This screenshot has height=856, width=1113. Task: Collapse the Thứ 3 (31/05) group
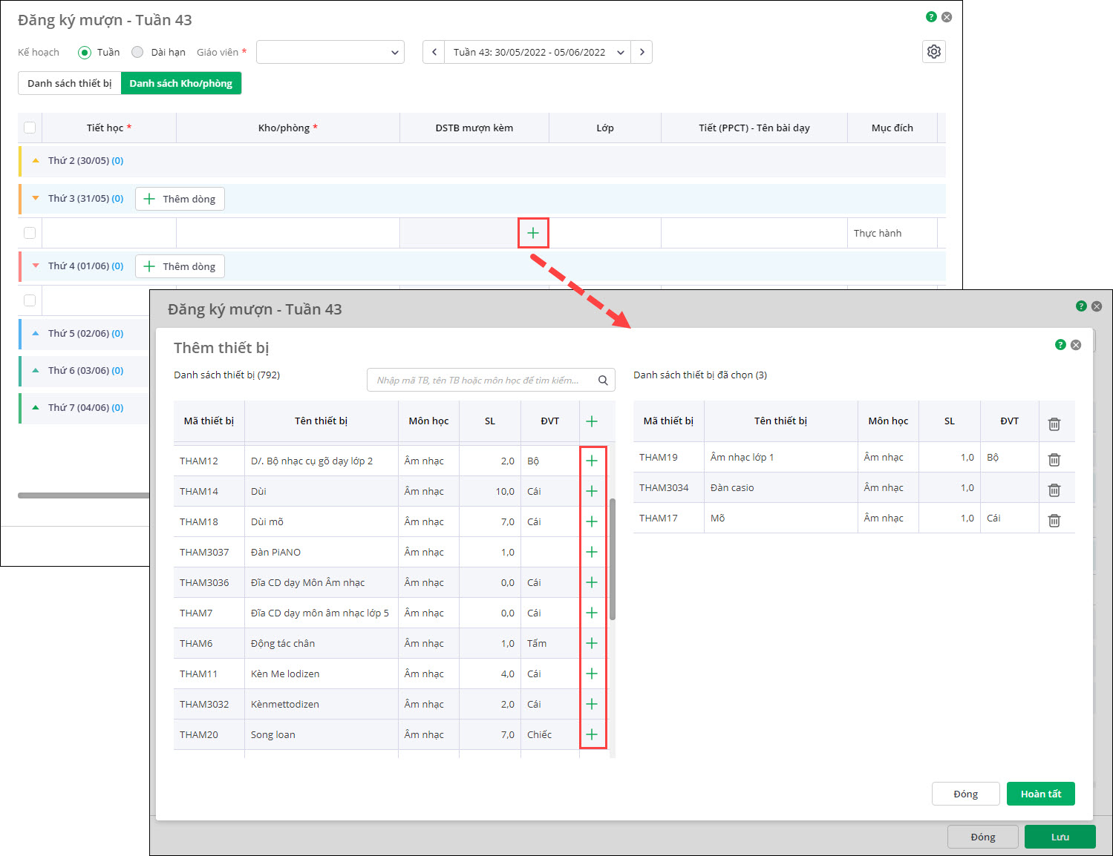pyautogui.click(x=36, y=198)
